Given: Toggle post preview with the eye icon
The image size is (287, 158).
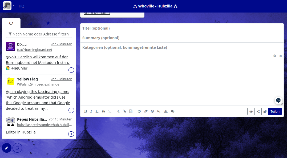Looking at the screenshot, I should (251, 111).
